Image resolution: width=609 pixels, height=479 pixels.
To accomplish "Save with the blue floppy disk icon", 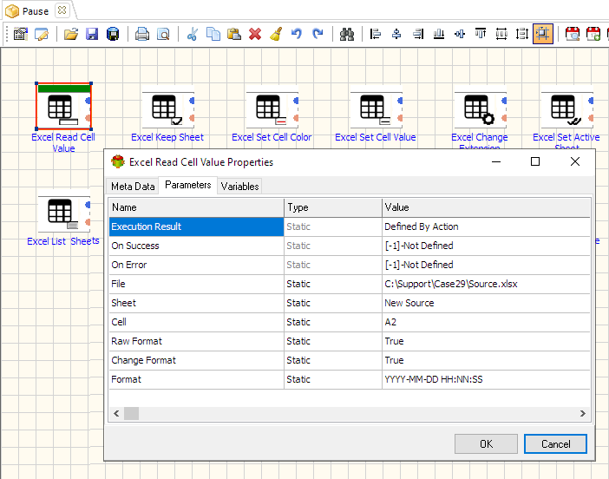I will [92, 34].
